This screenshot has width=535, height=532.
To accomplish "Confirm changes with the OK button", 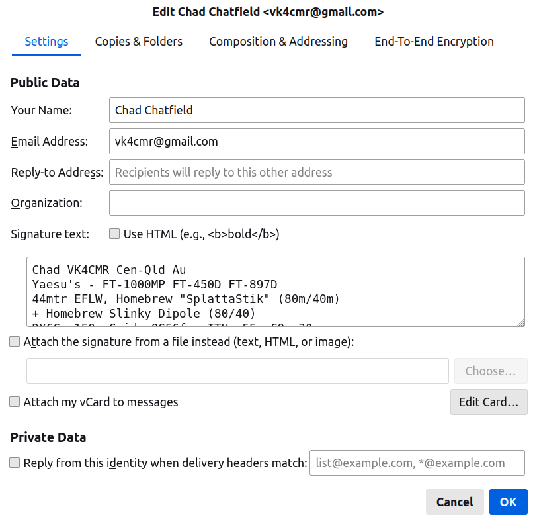I will [x=508, y=502].
